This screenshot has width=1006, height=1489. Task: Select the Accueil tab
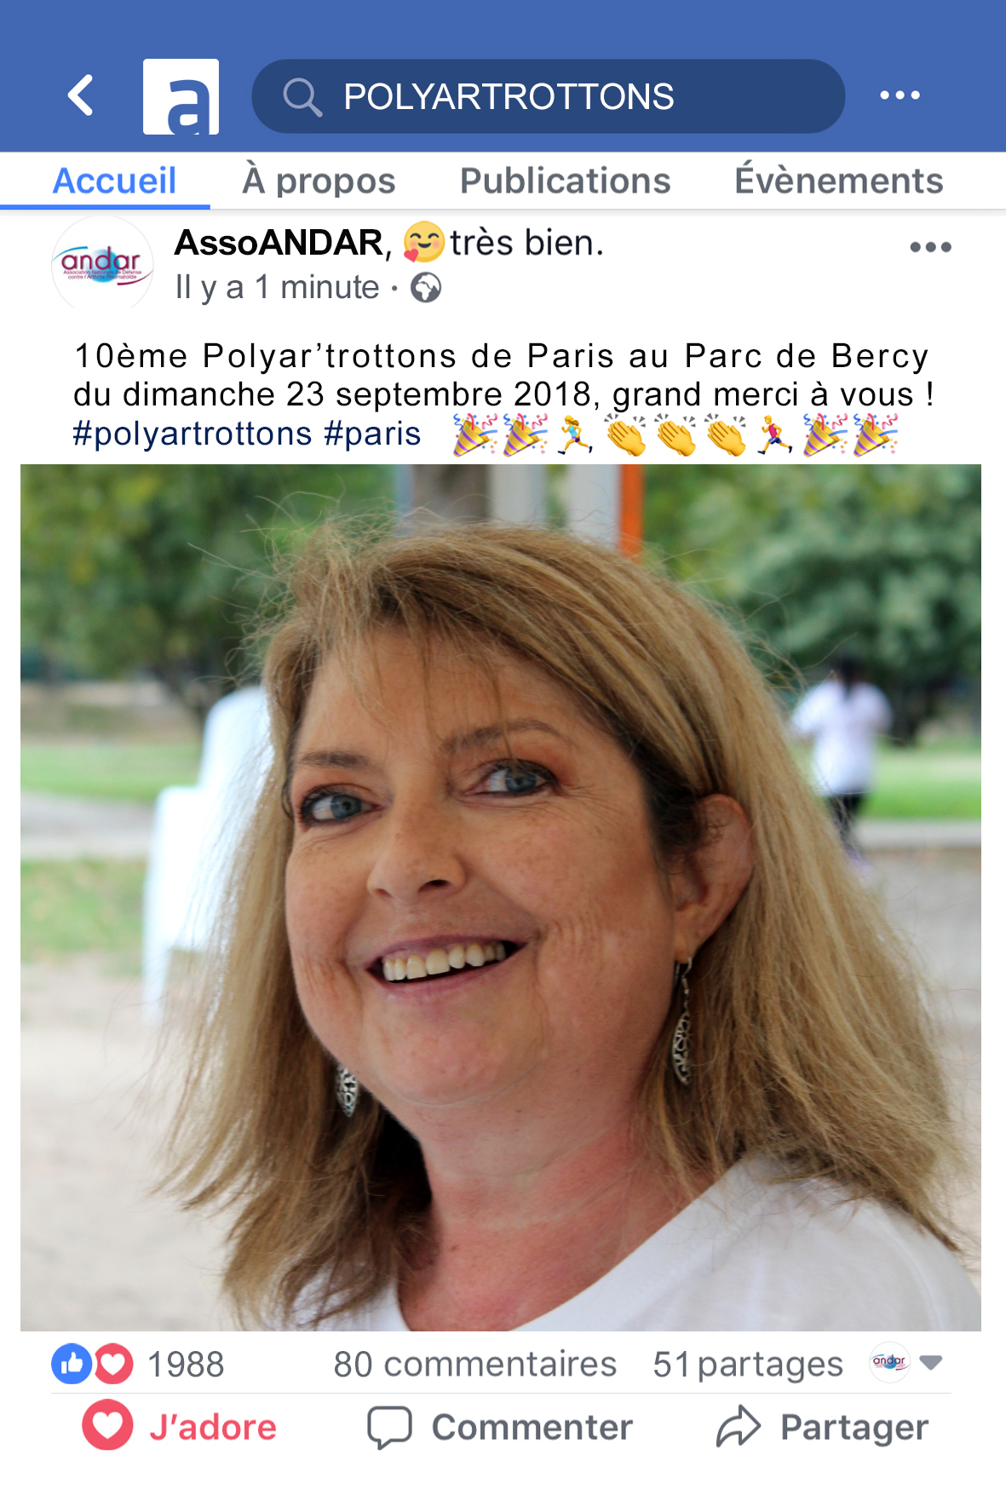pyautogui.click(x=115, y=181)
